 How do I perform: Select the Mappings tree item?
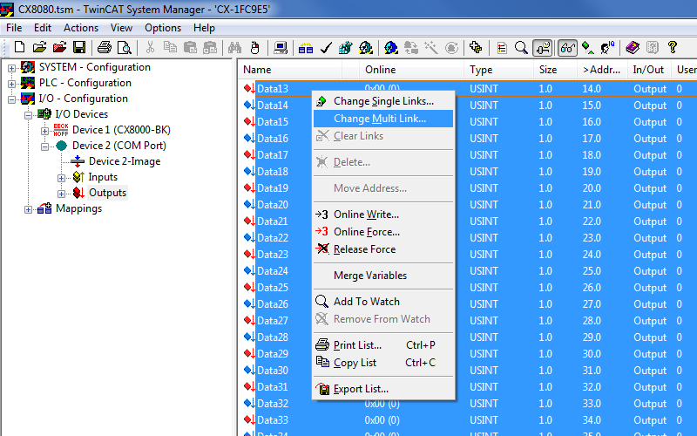point(78,208)
